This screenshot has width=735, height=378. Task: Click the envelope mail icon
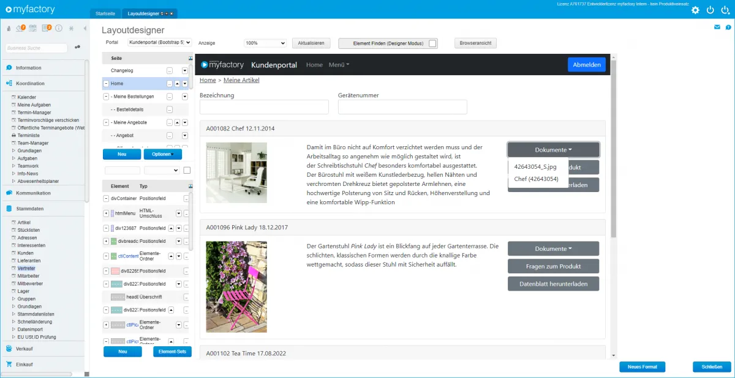717,28
